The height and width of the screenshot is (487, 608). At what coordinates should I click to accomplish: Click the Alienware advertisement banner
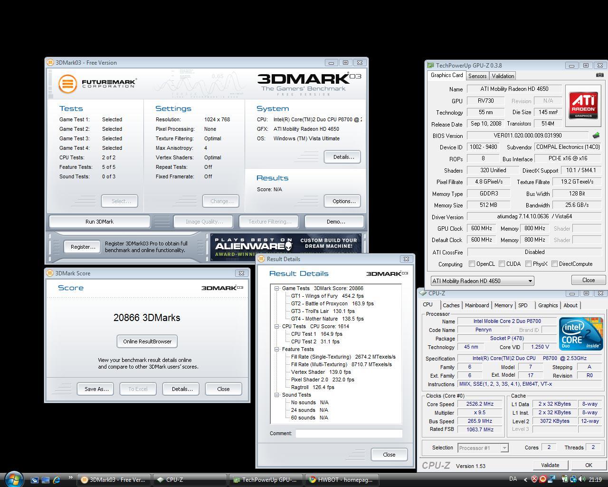[286, 247]
